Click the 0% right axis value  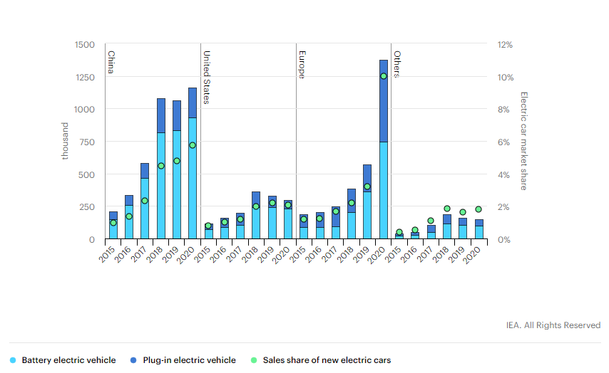pyautogui.click(x=504, y=240)
